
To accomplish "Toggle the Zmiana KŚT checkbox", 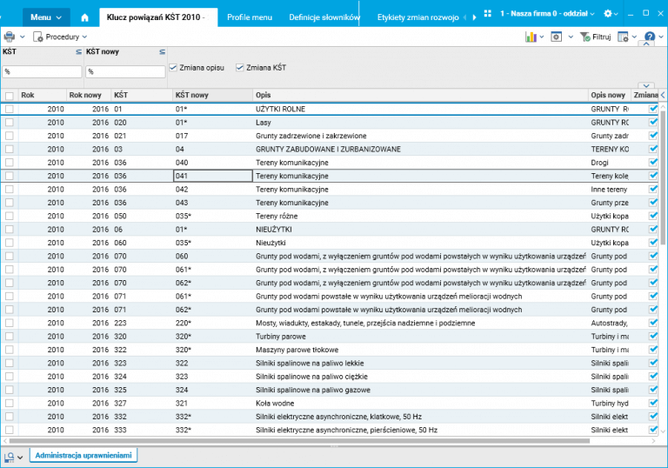I will [240, 68].
